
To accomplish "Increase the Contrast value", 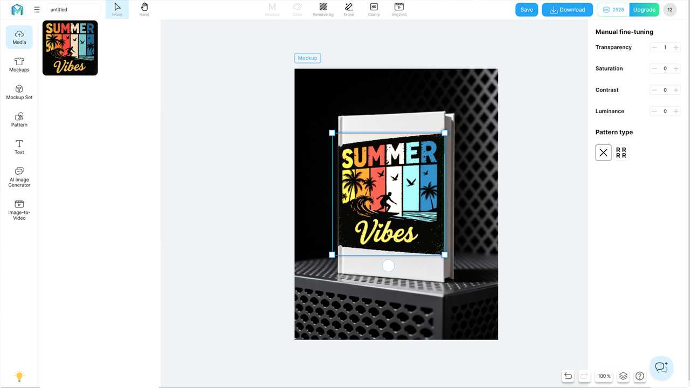I will point(676,90).
